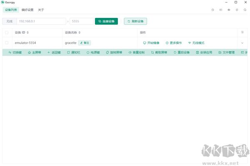Screen dimensions: 250x166
Task: Toggle the eye icon in top-right toolbar
Action: point(229,10)
